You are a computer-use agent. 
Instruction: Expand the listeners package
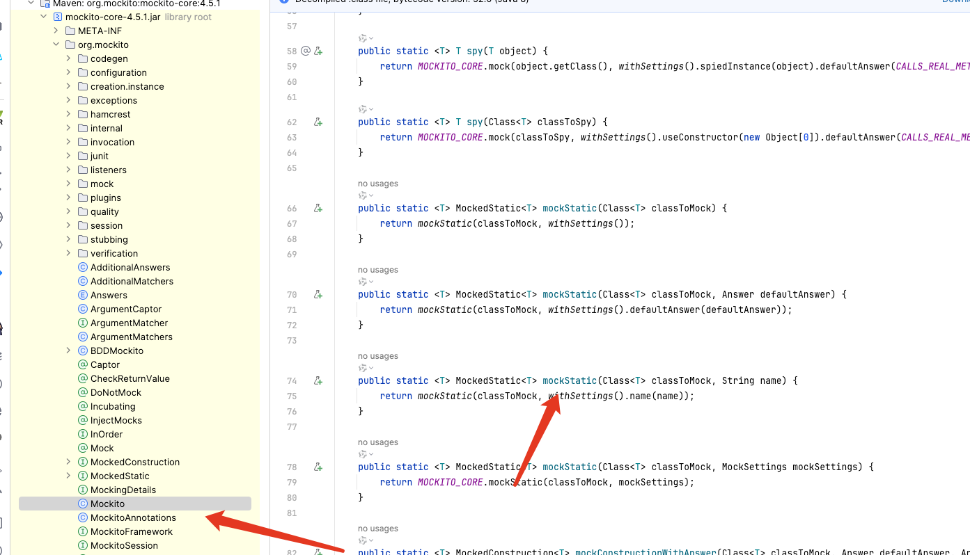tap(68, 170)
